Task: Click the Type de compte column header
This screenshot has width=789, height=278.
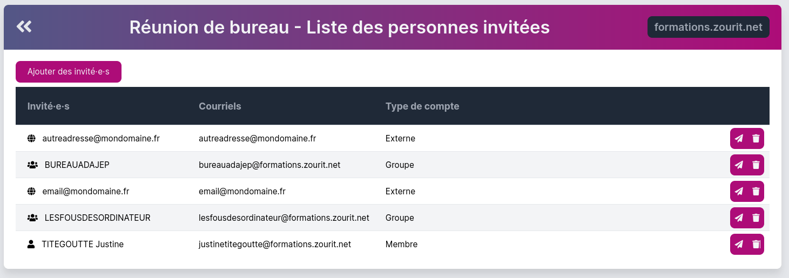Action: (422, 106)
